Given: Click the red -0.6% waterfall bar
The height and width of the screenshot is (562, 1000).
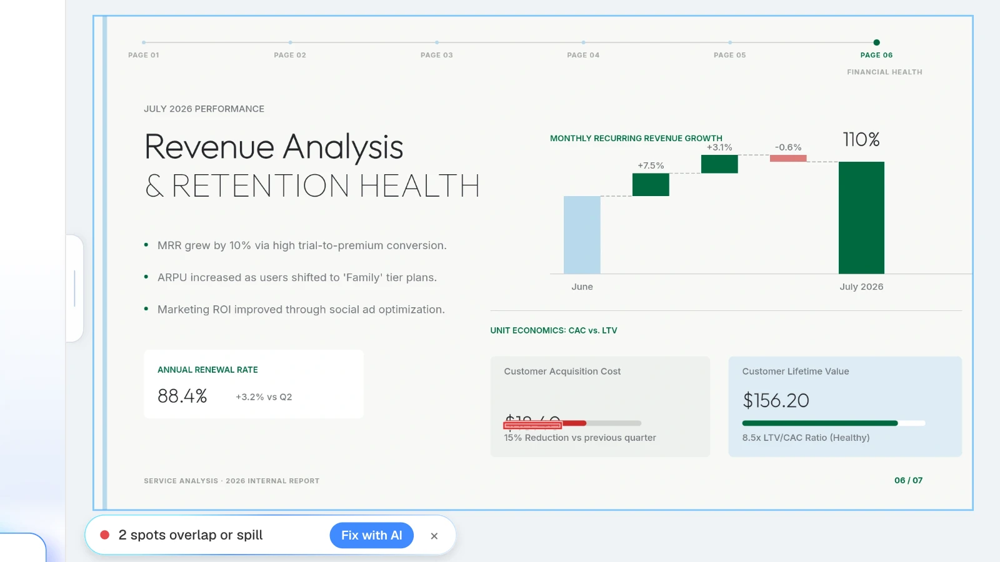Looking at the screenshot, I should [788, 159].
